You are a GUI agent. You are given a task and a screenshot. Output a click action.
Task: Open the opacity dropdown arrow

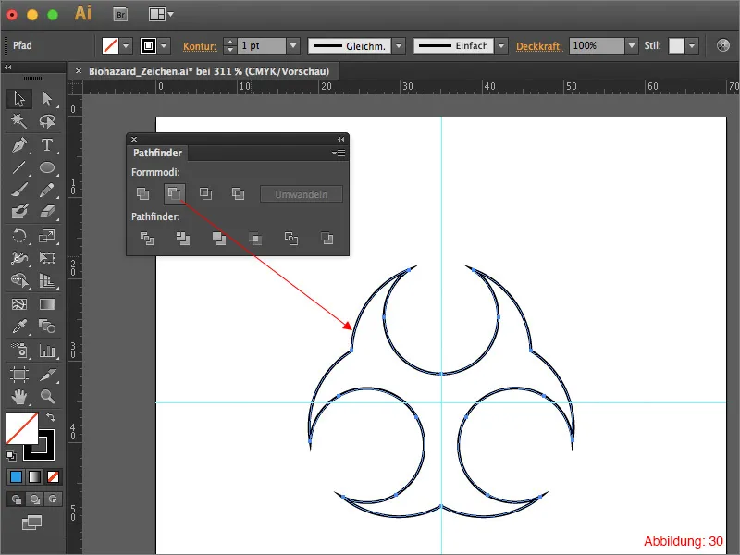632,45
